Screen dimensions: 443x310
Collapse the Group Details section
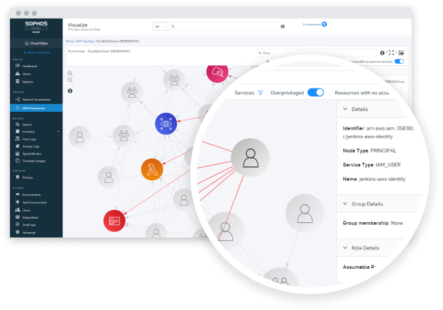[x=345, y=204]
